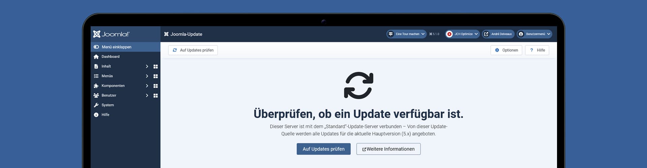Open the Benutzer menu item

(109, 96)
